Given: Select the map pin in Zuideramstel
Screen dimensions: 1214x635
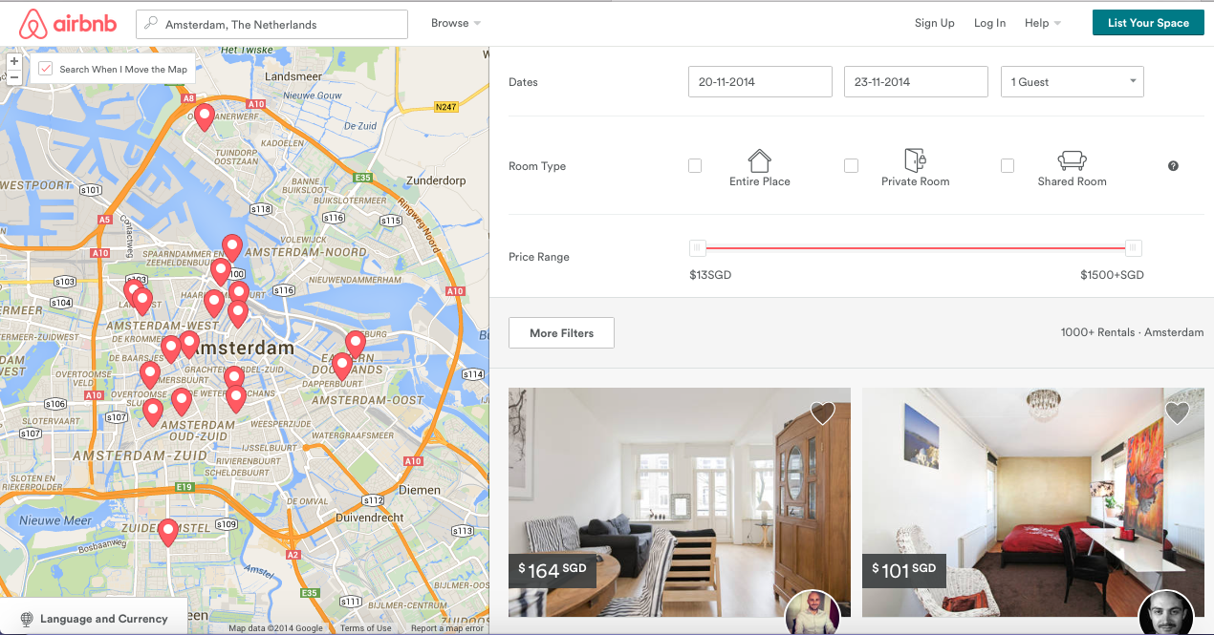Looking at the screenshot, I should click(168, 532).
